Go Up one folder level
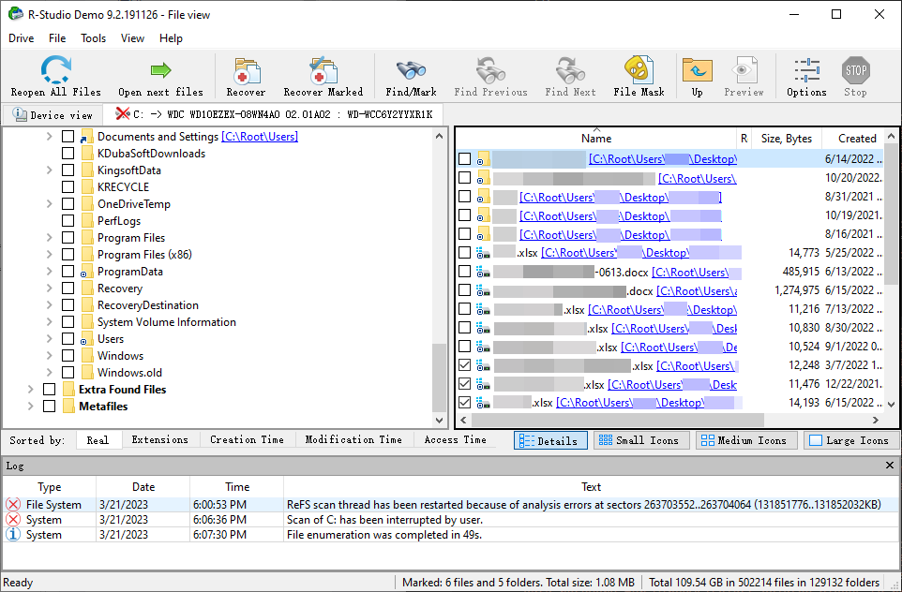The width and height of the screenshot is (902, 592). [698, 70]
